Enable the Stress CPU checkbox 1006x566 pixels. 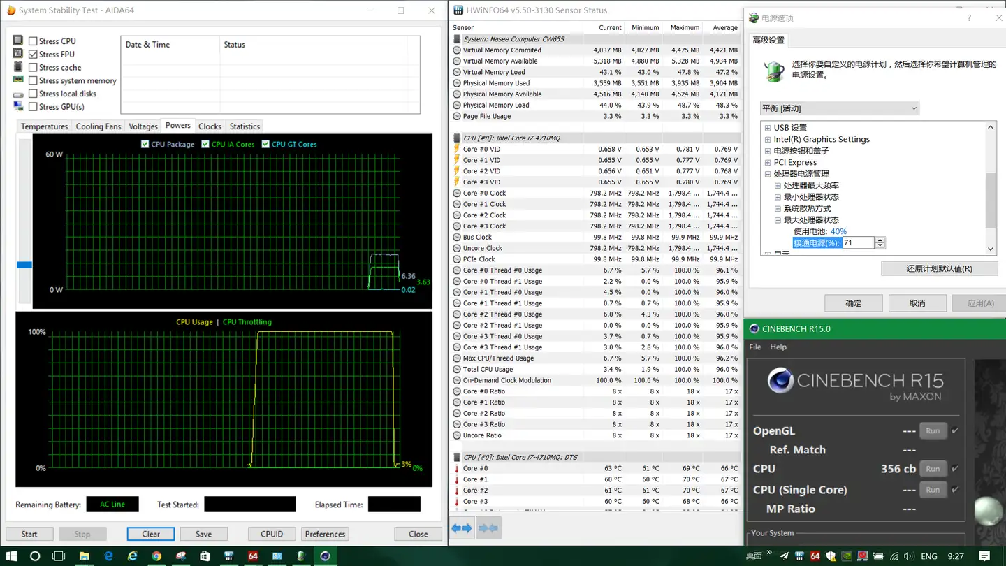point(33,41)
